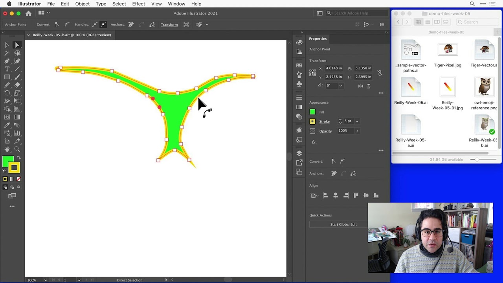Click green Fill swatch in Appearance
Screen dimensions: 503x283
coord(312,112)
